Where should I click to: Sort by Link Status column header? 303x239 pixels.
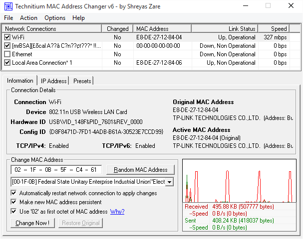click(225, 29)
